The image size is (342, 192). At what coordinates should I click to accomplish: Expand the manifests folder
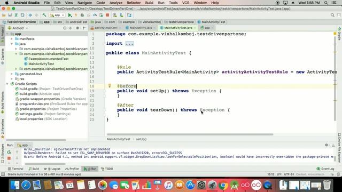pyautogui.click(x=12, y=39)
